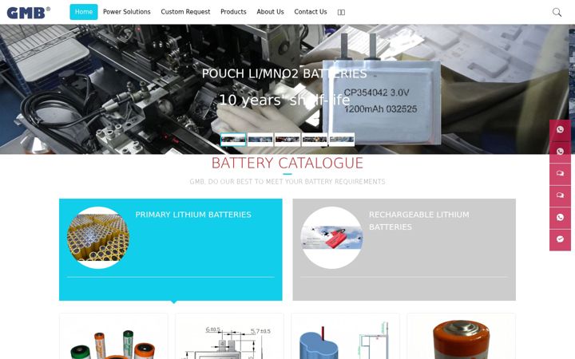The image size is (575, 359).
Task: Open the search magnifier icon
Action: tap(557, 12)
